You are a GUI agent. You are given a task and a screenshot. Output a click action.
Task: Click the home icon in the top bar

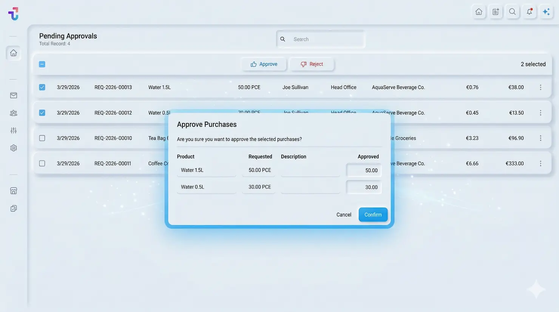tap(479, 12)
